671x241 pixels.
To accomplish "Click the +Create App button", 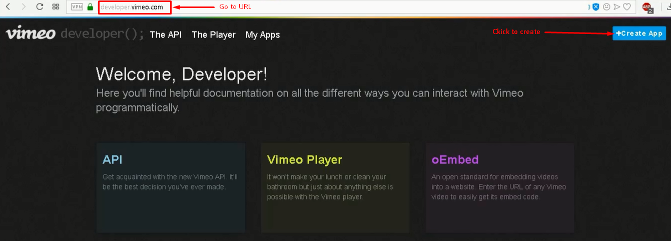I will click(x=639, y=33).
